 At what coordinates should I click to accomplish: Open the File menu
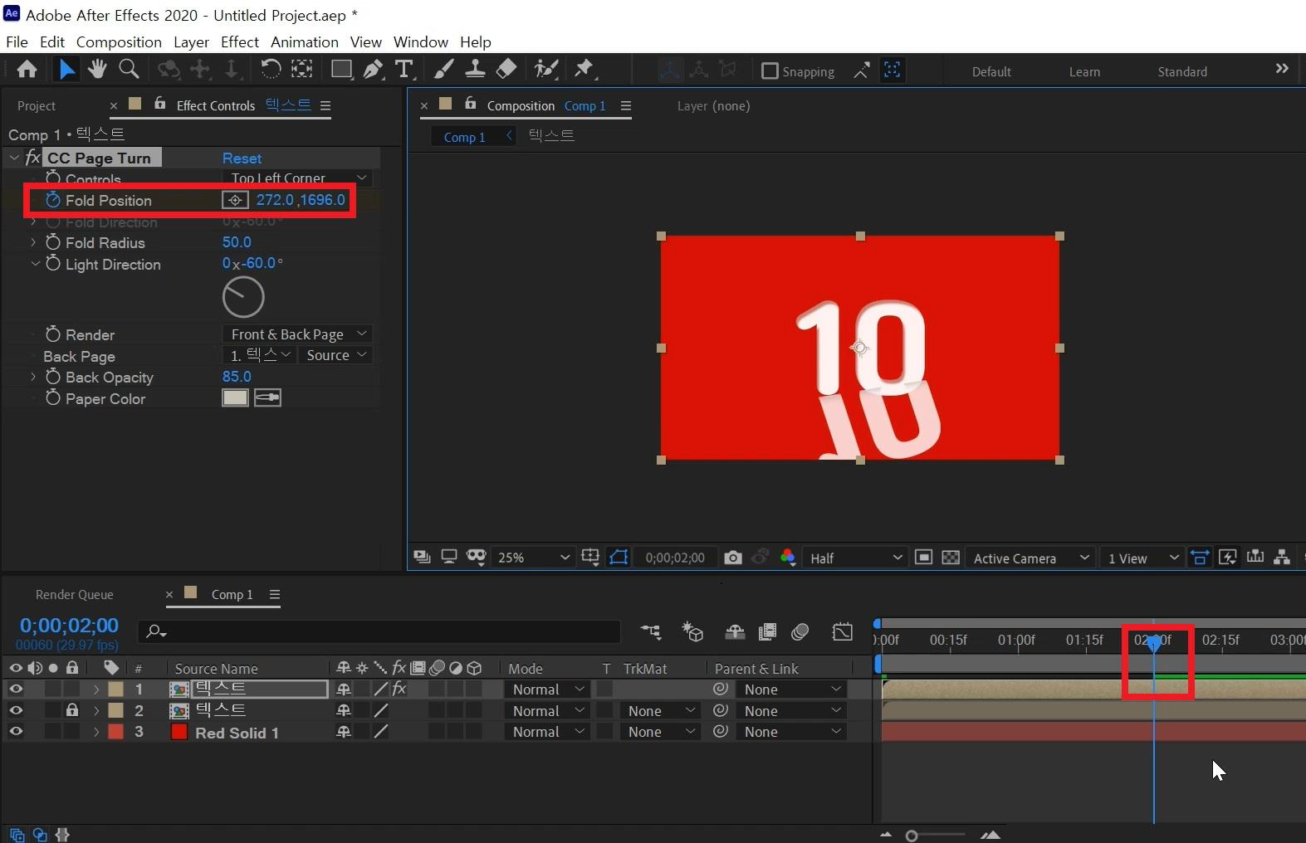click(x=17, y=41)
